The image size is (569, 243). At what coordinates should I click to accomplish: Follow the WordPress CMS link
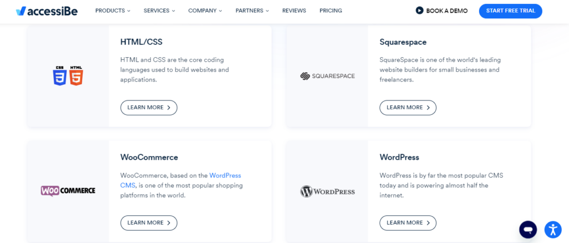click(181, 180)
